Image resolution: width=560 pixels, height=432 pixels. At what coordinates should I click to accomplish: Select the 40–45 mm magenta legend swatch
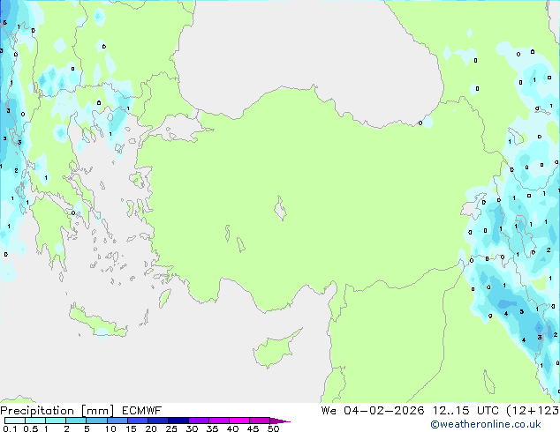(239, 421)
